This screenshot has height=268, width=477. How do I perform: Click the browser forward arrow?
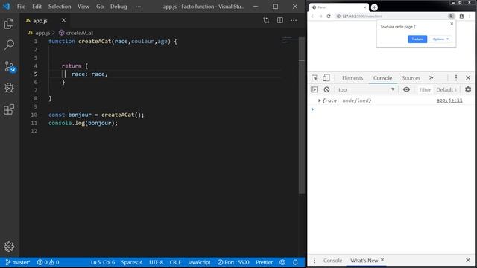(x=320, y=16)
